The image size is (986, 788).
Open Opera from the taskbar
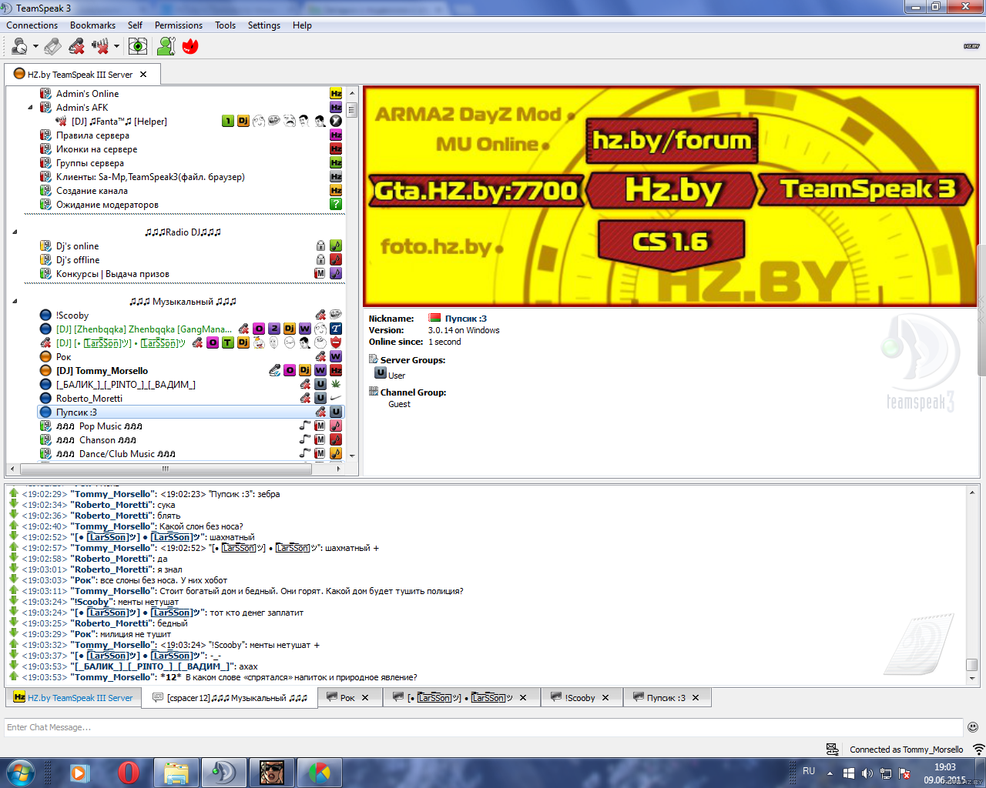point(128,773)
